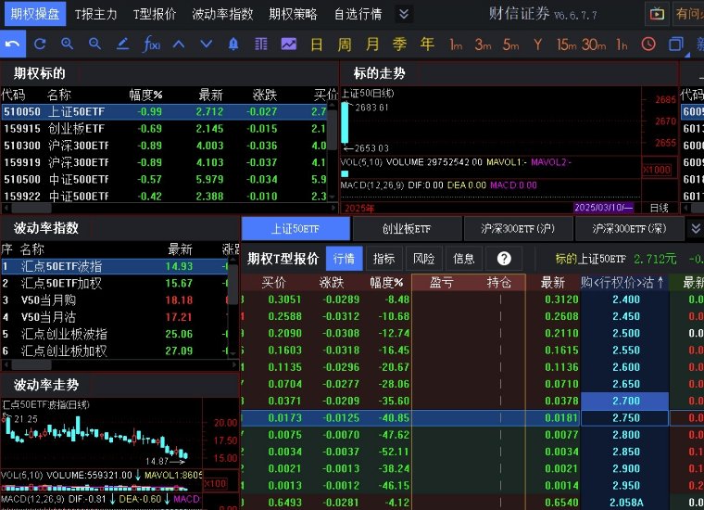Select row 159922 中证500ETF
704x510 pixels.
[x=165, y=197]
